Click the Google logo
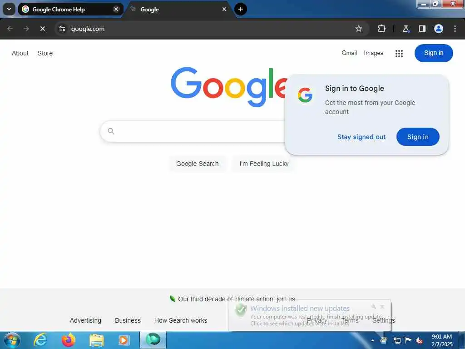 point(229,87)
